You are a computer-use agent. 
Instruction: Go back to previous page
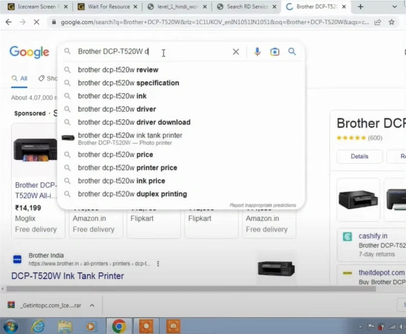[x=8, y=22]
